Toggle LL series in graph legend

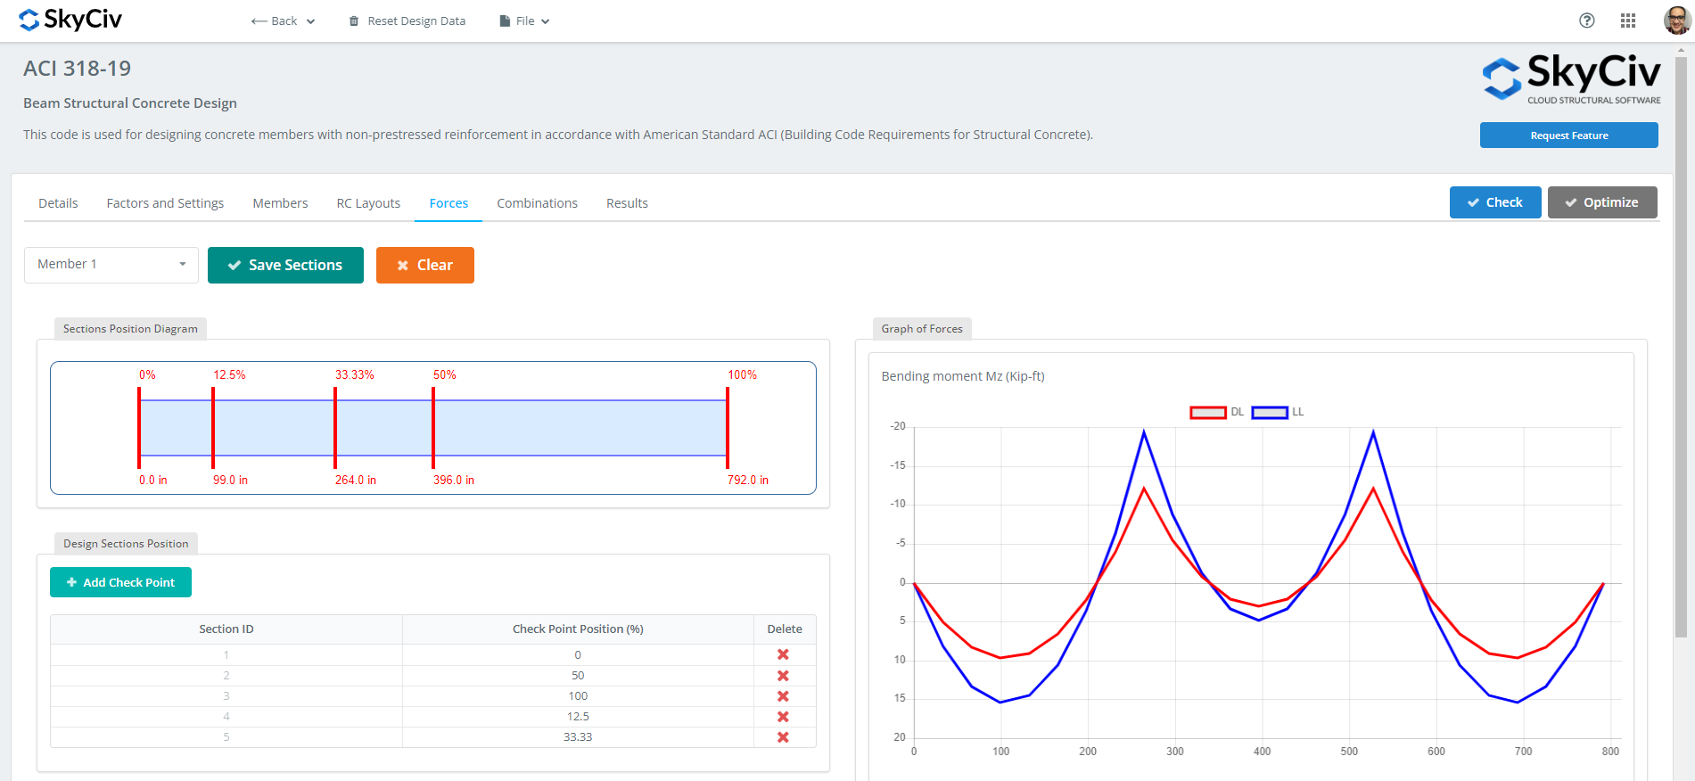[1270, 412]
